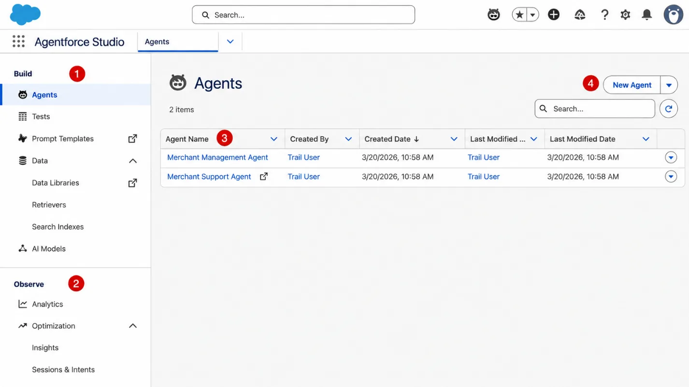Open the Setup gear icon

tap(625, 15)
